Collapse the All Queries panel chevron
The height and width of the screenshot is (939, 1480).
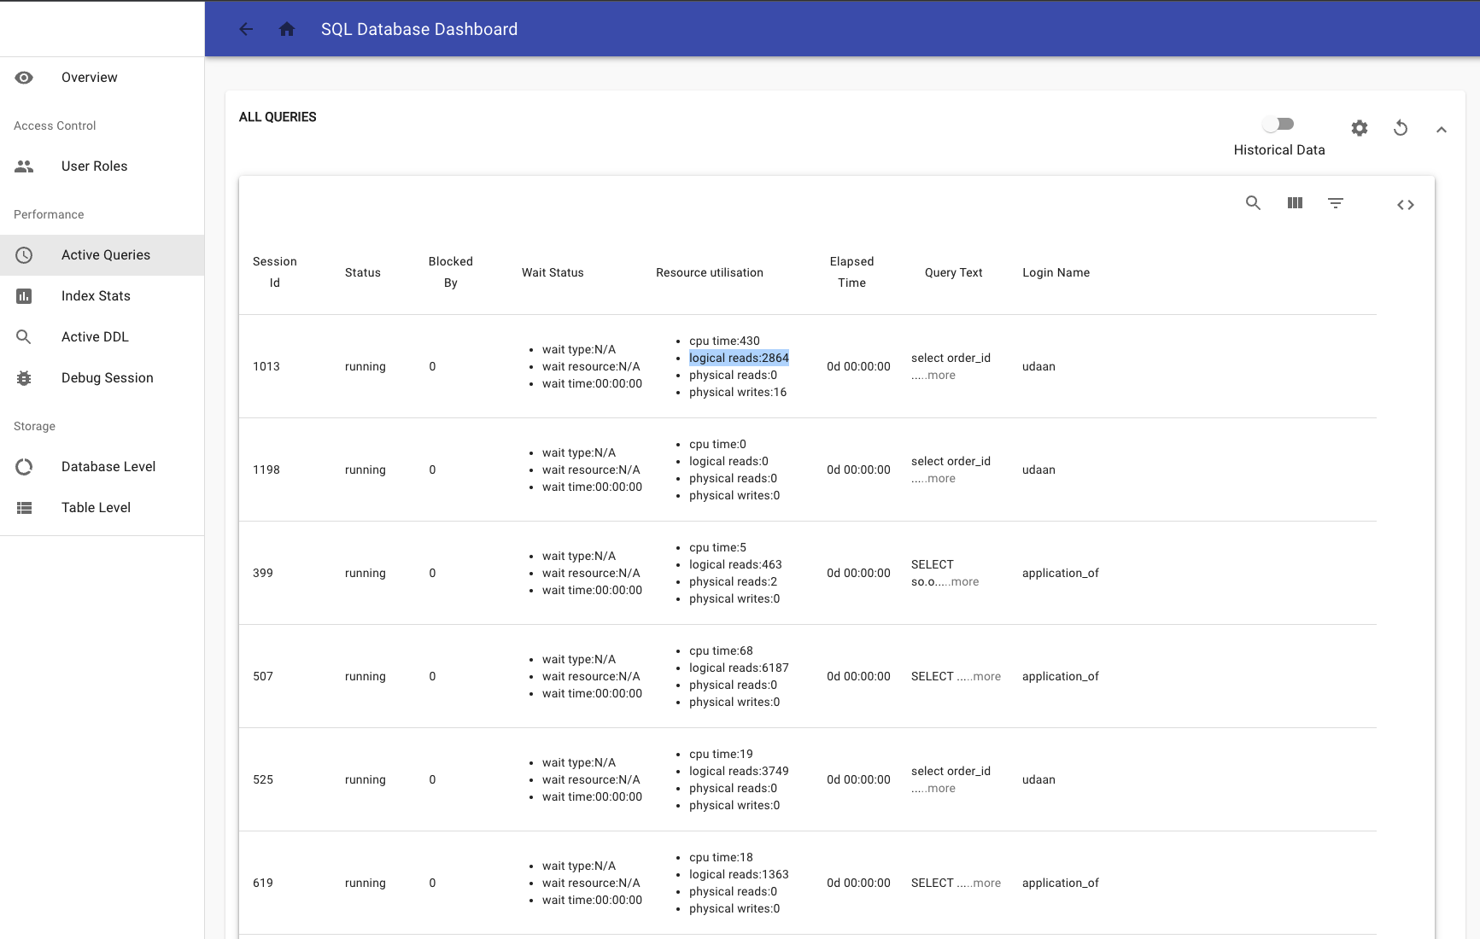[1442, 129]
